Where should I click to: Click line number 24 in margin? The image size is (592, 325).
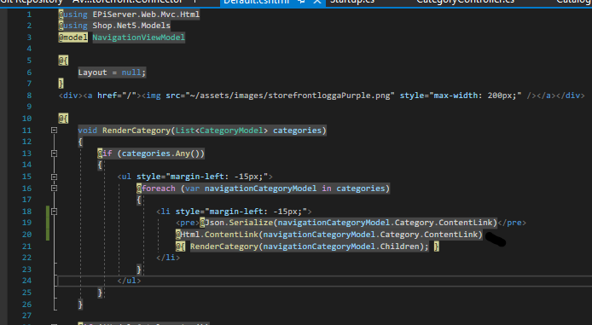coord(26,281)
